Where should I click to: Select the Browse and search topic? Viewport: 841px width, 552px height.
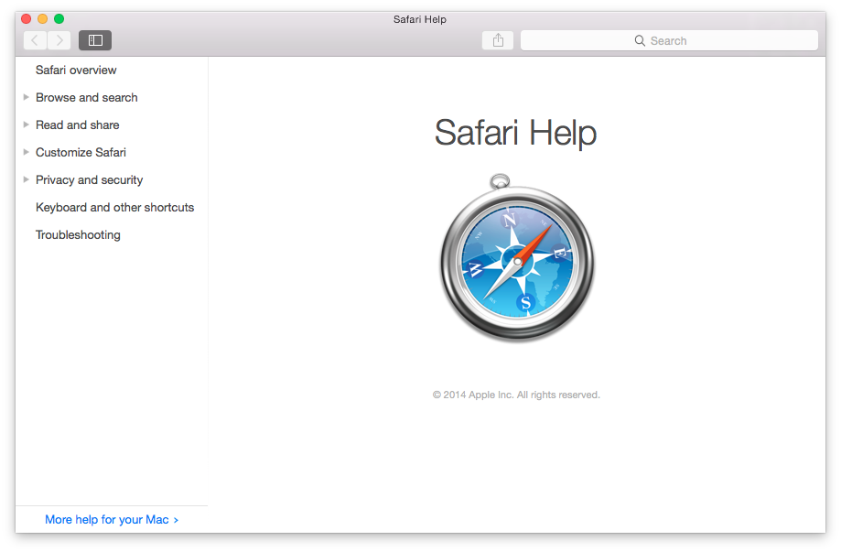click(87, 98)
